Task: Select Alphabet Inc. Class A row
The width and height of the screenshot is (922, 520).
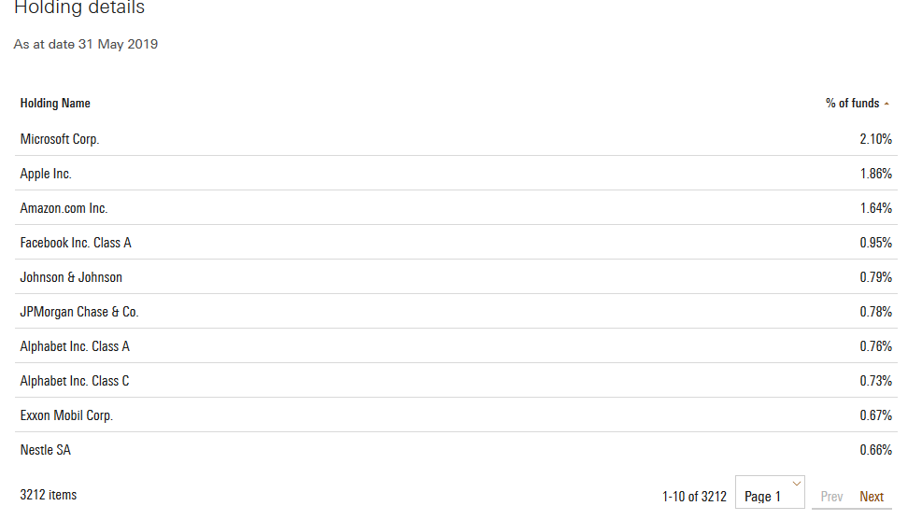Action: (456, 346)
